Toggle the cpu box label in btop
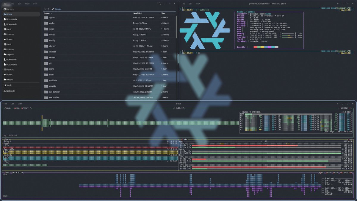 (x=8, y=108)
